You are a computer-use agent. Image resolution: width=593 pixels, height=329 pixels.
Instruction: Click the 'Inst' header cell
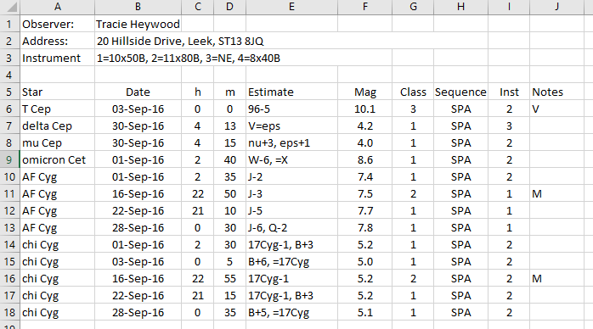509,92
